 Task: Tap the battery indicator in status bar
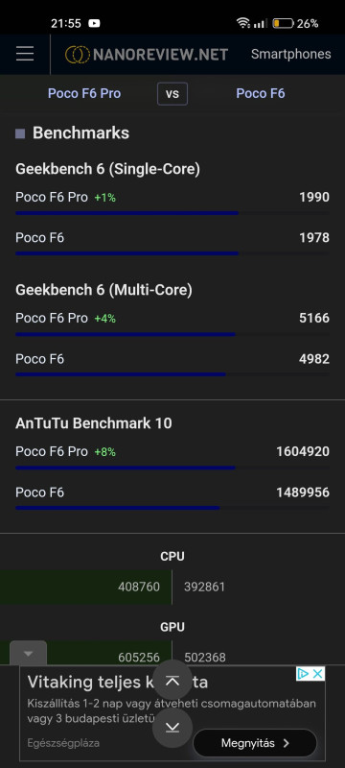point(283,23)
